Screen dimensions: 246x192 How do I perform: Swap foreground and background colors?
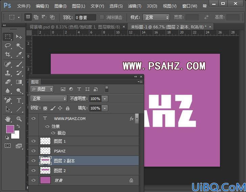(x=18, y=126)
